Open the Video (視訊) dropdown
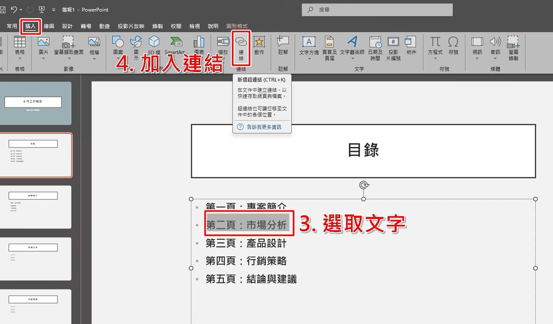The height and width of the screenshot is (324, 553). (x=477, y=58)
